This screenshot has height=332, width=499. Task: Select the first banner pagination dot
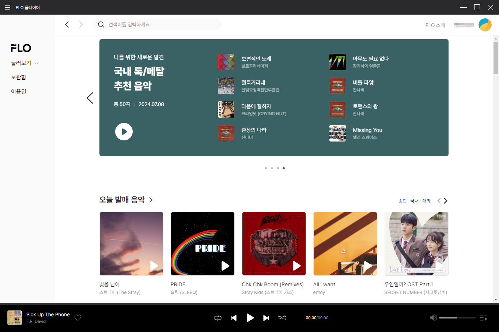[x=266, y=168]
